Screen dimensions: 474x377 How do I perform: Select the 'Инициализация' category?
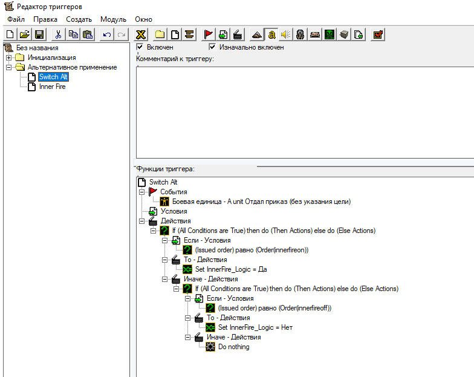click(x=52, y=57)
